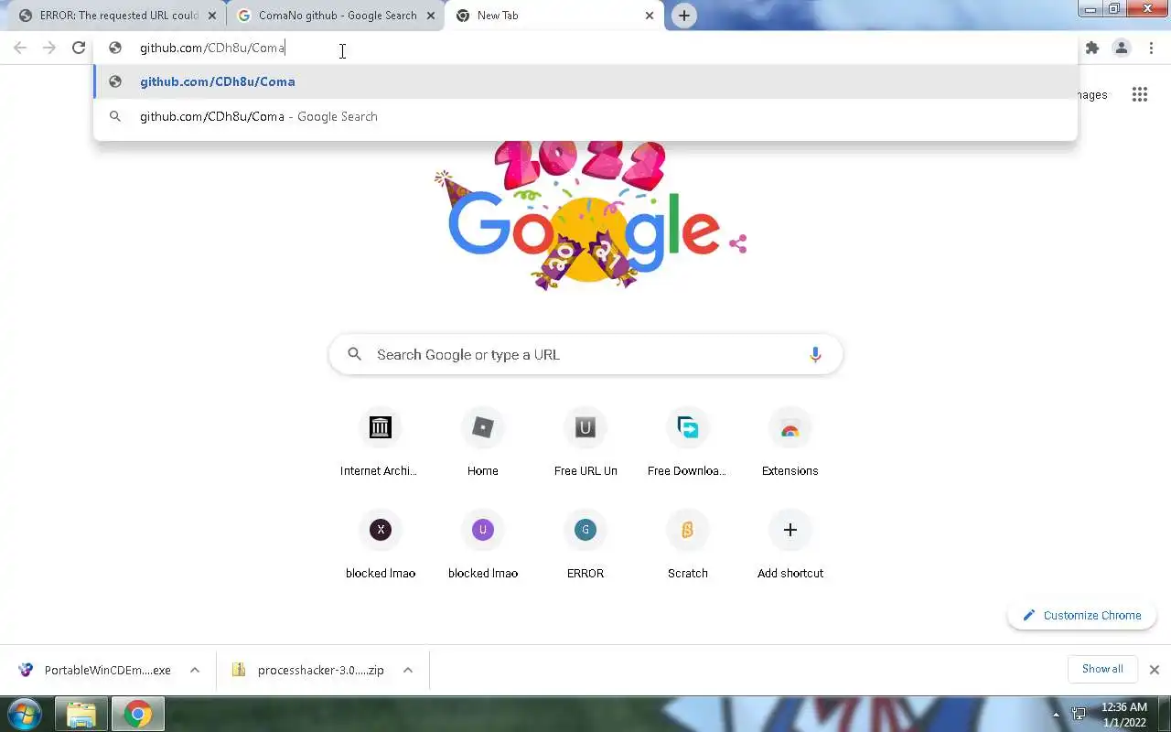Screen dimensions: 1171x732
Task: Expand options for processhacker zip download
Action: 408,670
